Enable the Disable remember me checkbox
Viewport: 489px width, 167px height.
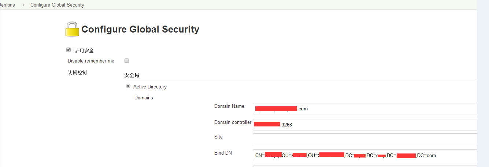(127, 61)
